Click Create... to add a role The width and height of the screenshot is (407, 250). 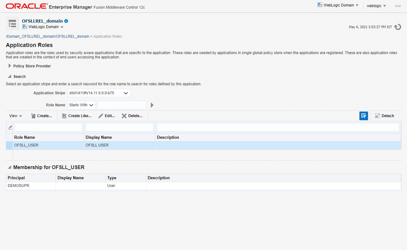click(x=41, y=116)
